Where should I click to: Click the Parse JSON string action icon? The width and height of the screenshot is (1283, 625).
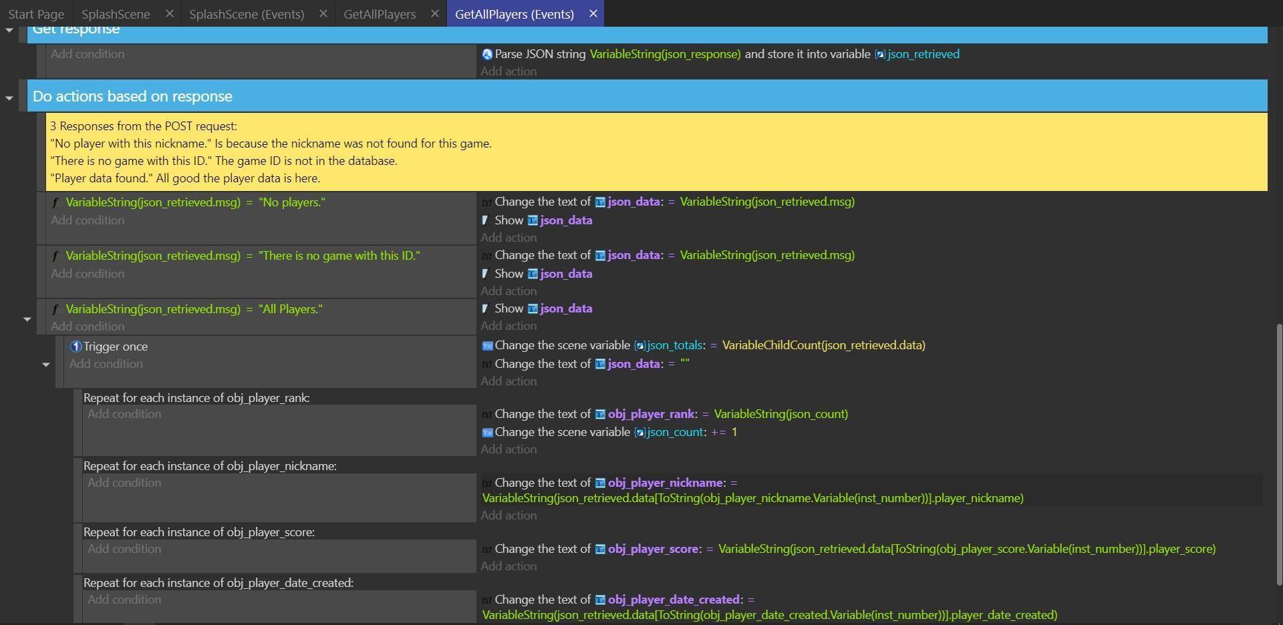pos(487,54)
